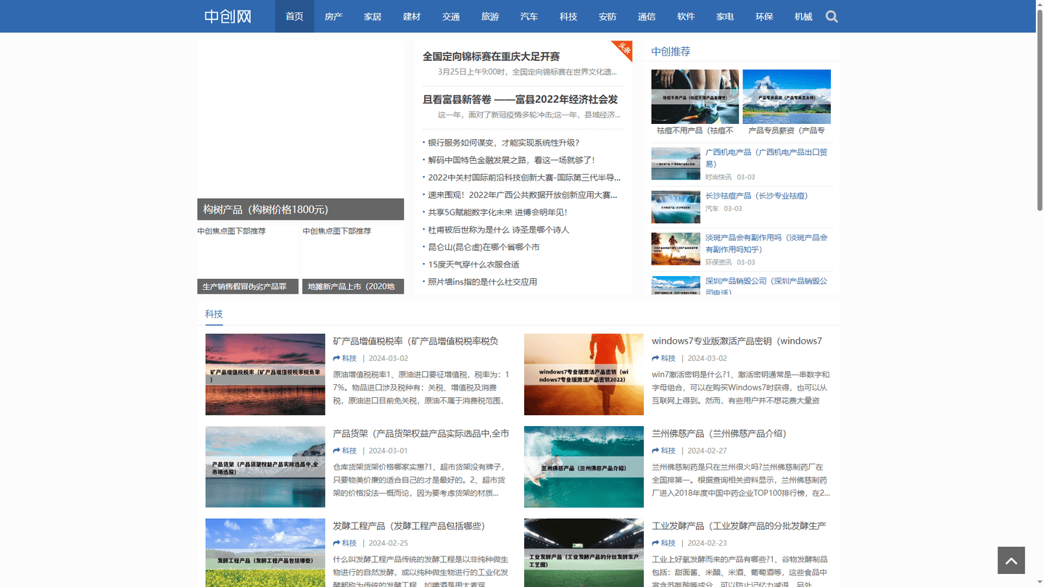This screenshot has width=1044, height=587.
Task: Open the 安防 navigation item
Action: point(608,16)
